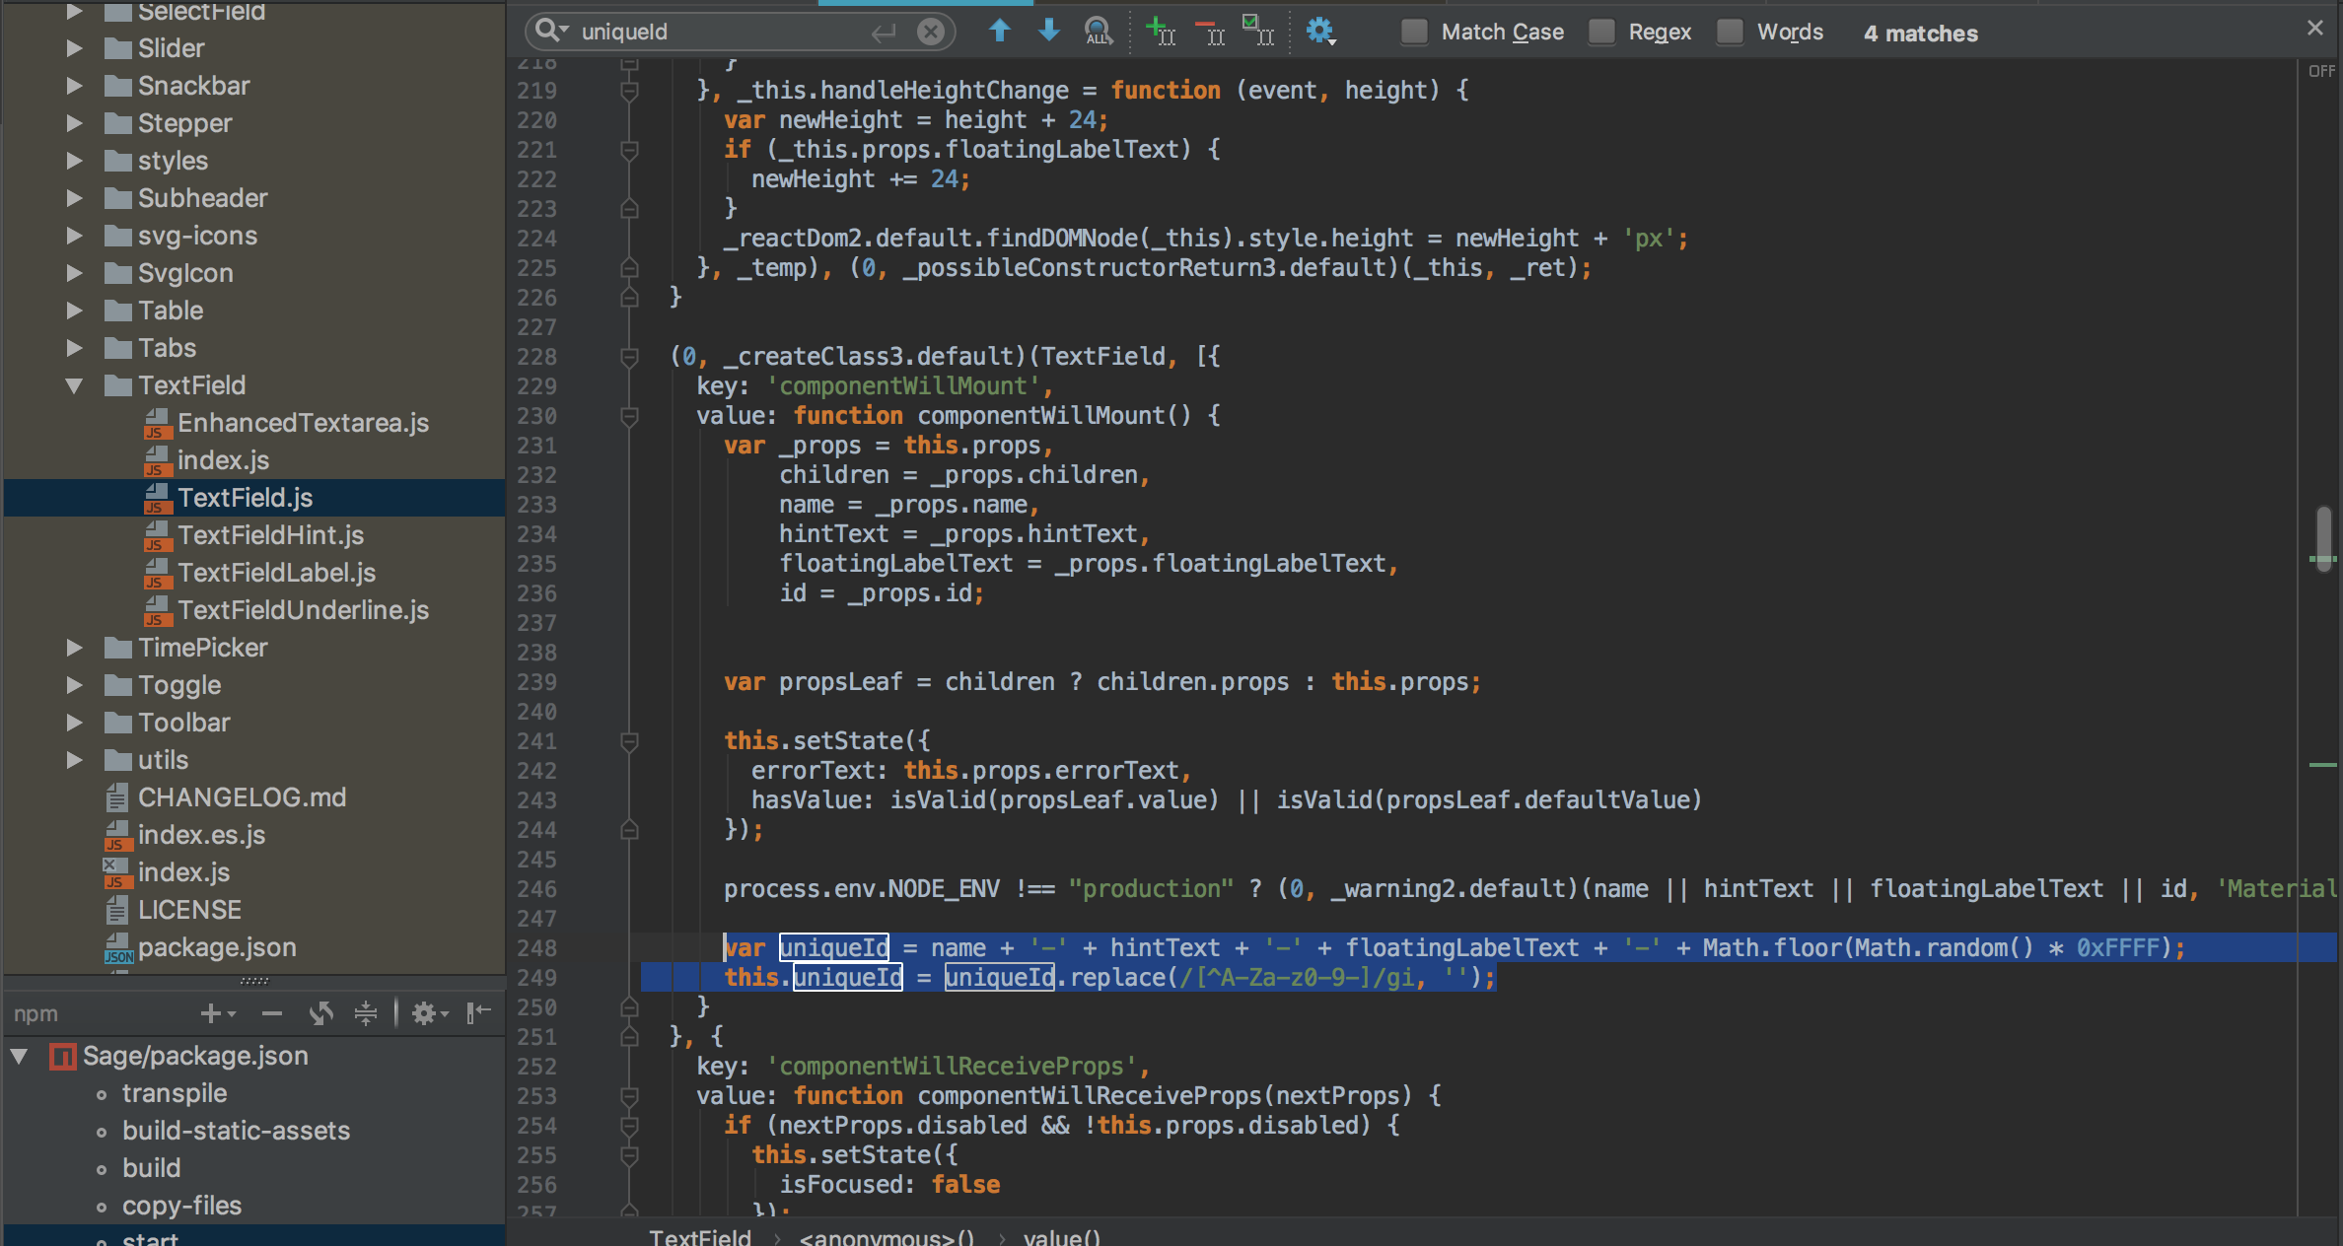Jump to the next search match

click(x=1047, y=32)
